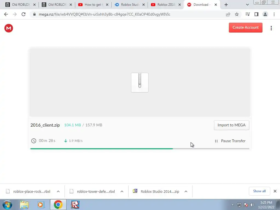Click Import to MEGA button
Viewport: 280px width, 210px height.
coord(231,125)
